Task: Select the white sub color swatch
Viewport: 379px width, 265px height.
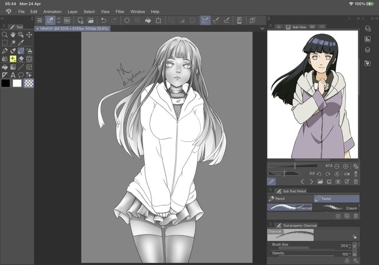Action: 17,83
